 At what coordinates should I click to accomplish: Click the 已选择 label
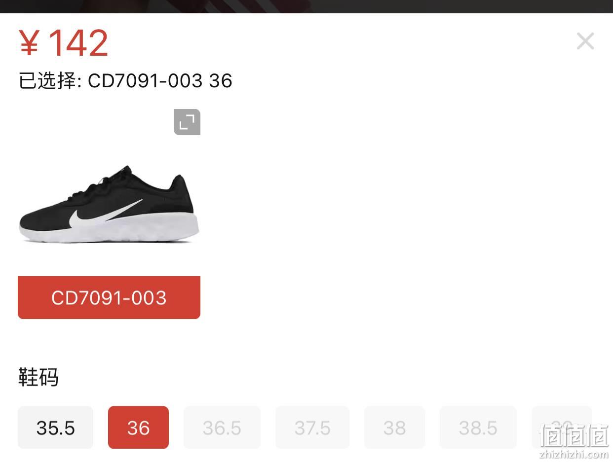point(47,80)
